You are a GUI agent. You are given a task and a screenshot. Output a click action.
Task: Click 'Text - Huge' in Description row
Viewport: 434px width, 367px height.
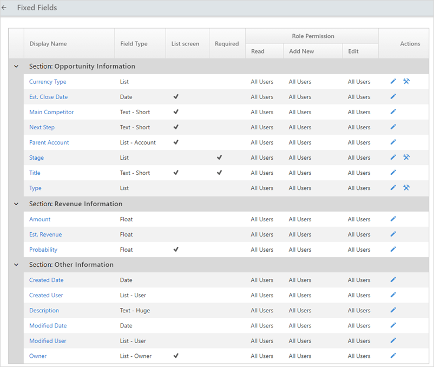click(135, 311)
